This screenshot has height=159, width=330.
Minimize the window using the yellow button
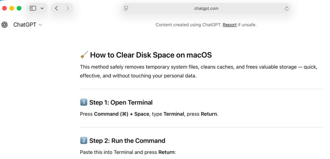coord(12,8)
